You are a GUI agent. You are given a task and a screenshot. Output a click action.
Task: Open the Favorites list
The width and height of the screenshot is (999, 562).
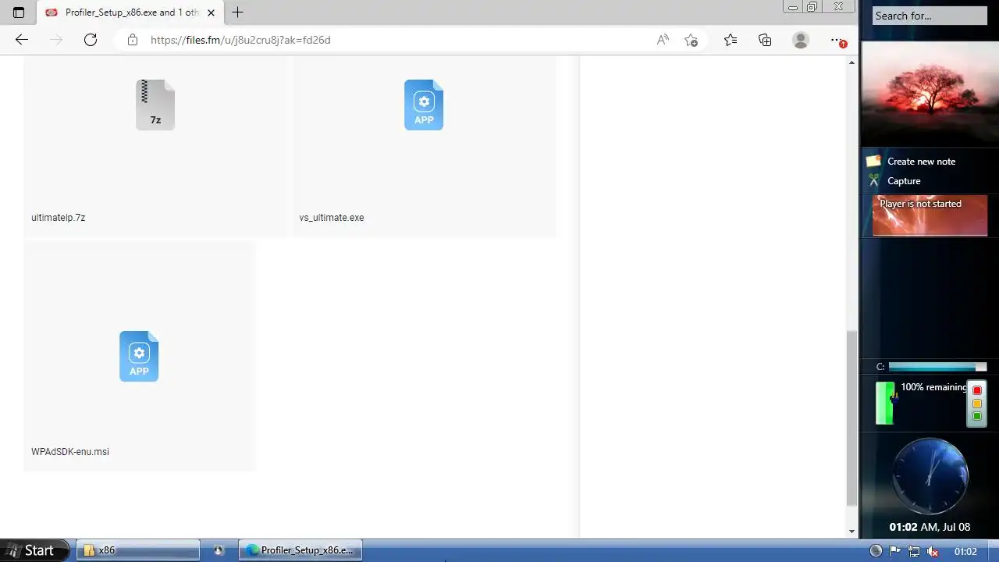(x=731, y=40)
